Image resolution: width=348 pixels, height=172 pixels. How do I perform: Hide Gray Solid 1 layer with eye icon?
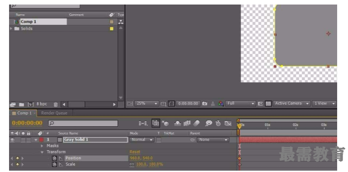[x=12, y=140]
